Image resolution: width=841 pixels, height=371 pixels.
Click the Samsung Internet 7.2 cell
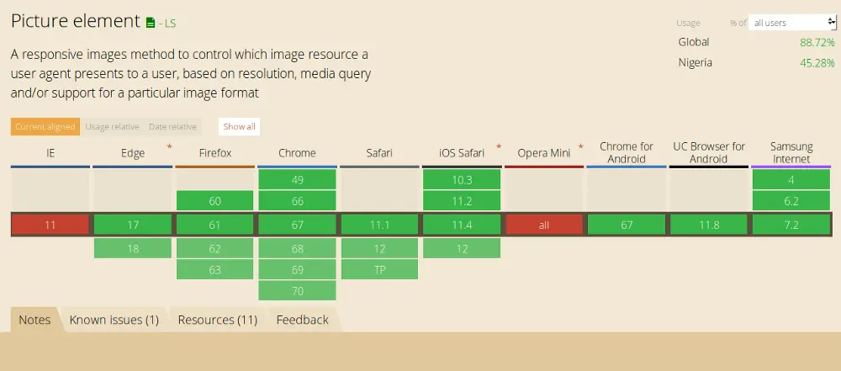(791, 225)
